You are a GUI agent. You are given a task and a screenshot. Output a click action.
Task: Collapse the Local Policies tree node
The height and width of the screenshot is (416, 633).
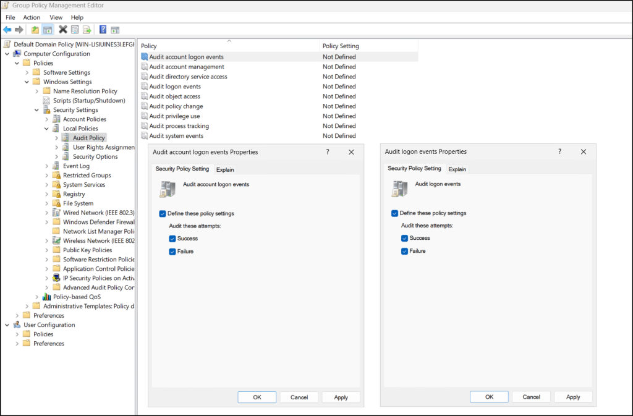click(x=47, y=129)
